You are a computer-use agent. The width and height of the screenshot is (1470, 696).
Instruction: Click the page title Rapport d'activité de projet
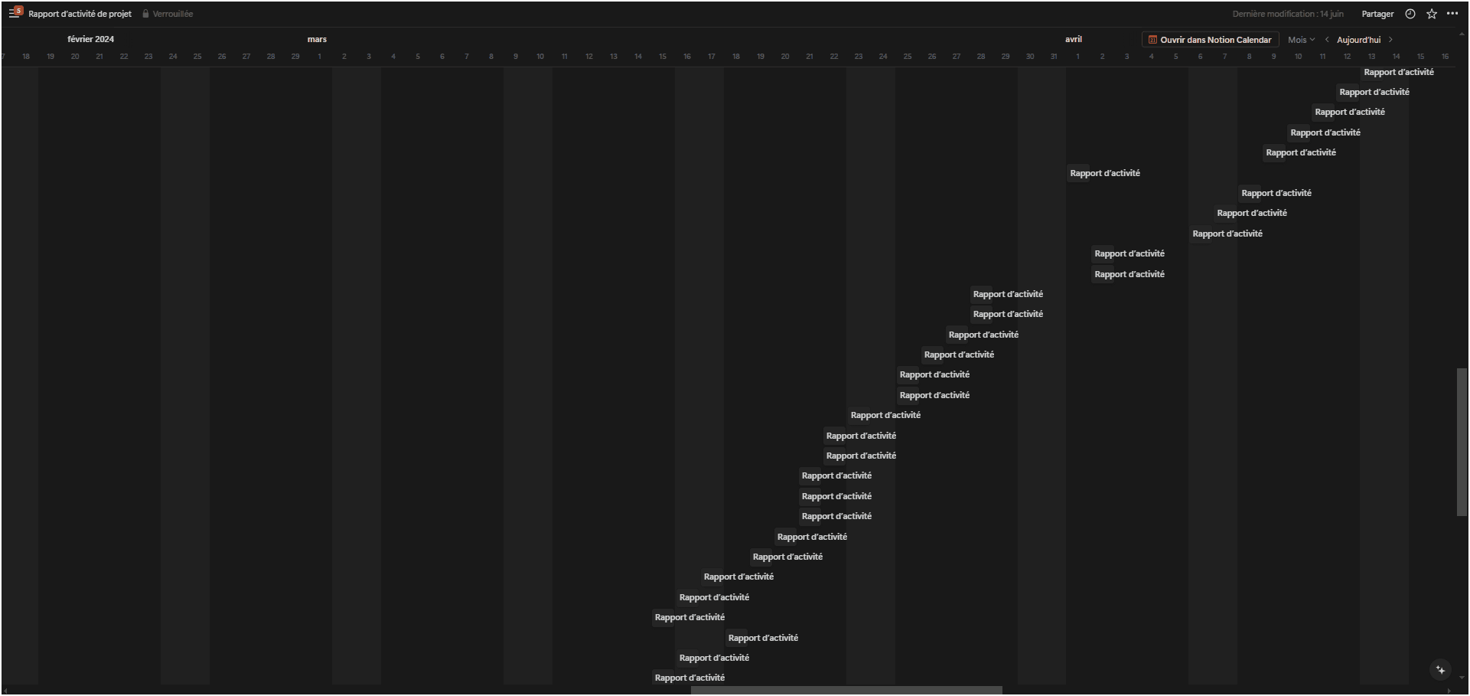[80, 14]
